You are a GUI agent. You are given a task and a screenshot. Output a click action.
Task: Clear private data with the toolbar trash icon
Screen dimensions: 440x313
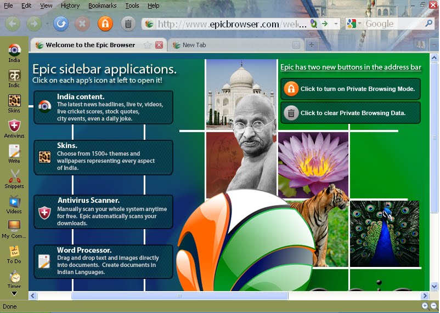128,24
